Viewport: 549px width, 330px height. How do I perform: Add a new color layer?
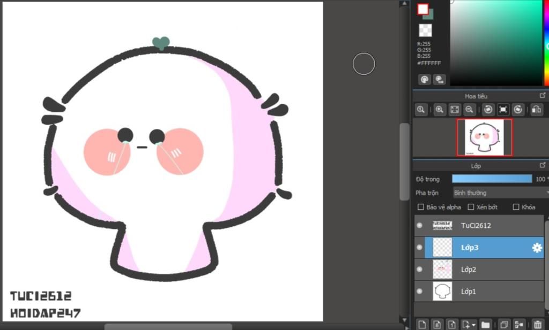pos(422,325)
